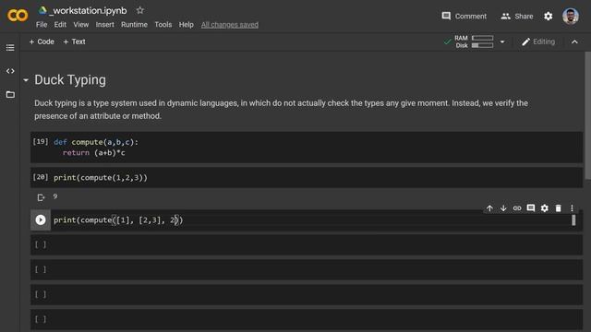Open the Comment panel
The width and height of the screenshot is (591, 332).
pos(464,17)
